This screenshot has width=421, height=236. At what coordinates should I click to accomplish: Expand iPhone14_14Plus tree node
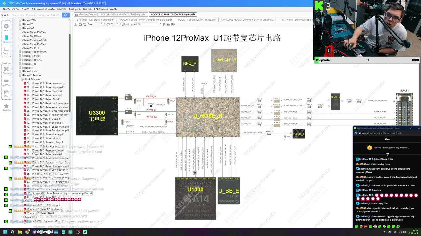click(x=20, y=56)
